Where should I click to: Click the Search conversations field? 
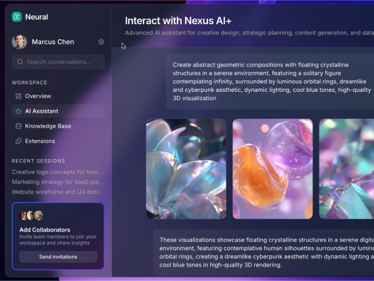(x=58, y=62)
